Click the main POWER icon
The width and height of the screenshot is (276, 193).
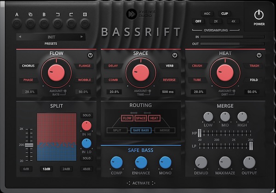(x=259, y=15)
